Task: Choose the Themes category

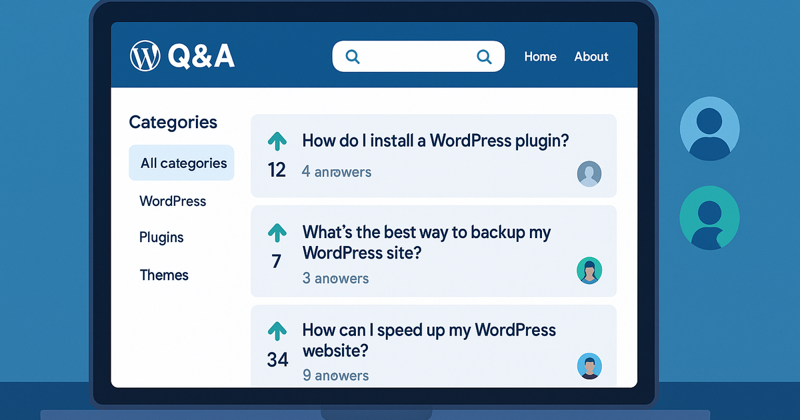Action: (x=164, y=275)
